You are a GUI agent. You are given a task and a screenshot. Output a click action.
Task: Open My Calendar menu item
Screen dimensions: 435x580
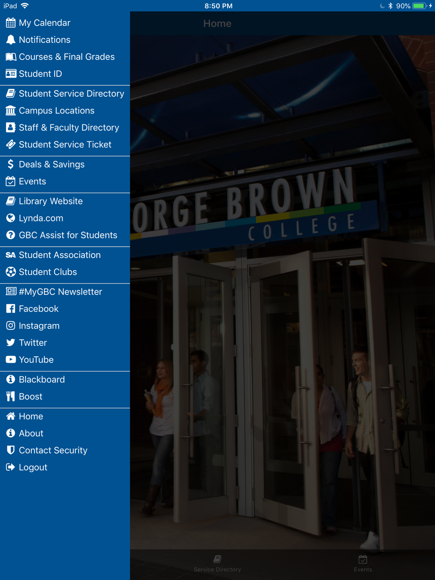65,23
